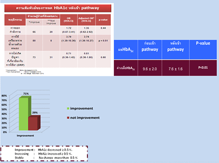219x163 pixels.
Task: Click the 80% axis label on chart
Action: pos(4,96)
